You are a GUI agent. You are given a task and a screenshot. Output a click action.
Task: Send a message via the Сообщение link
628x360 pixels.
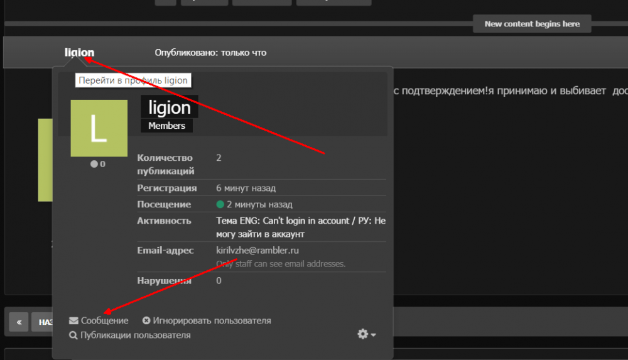click(104, 321)
